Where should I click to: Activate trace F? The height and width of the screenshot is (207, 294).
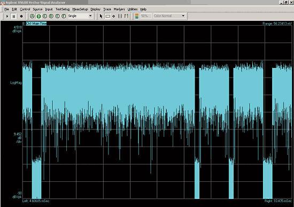pyautogui.click(x=64, y=16)
